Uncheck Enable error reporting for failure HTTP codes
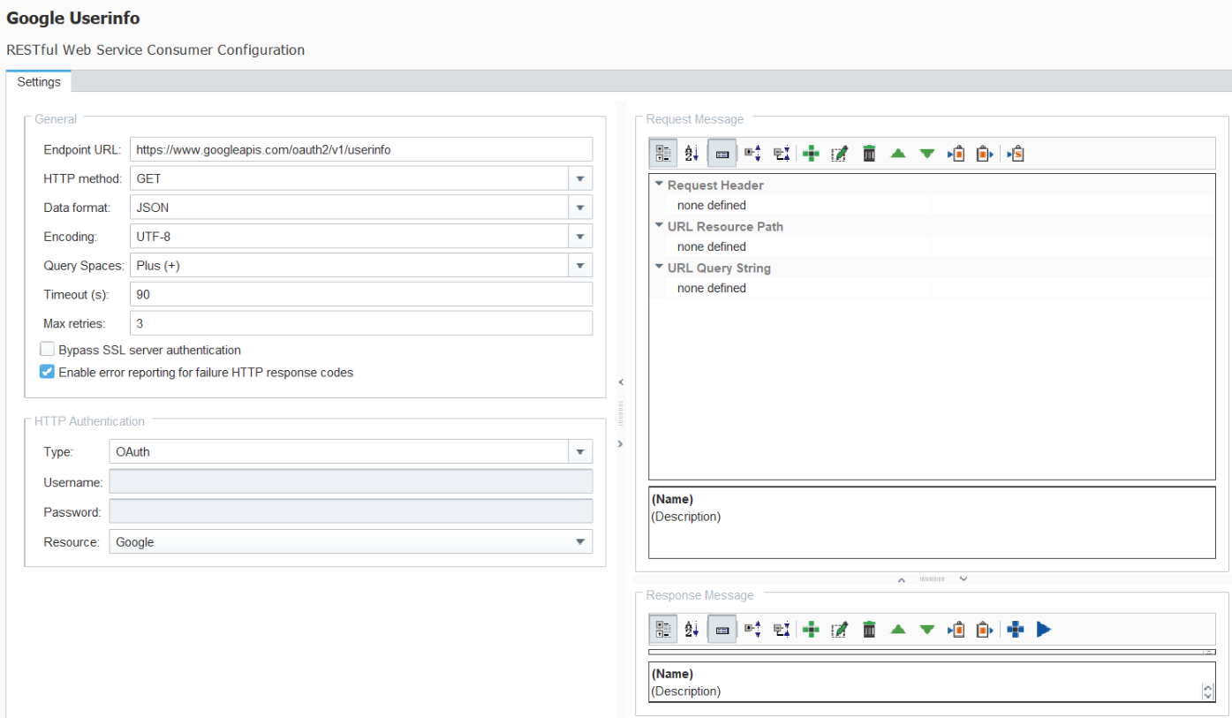This screenshot has width=1232, height=718. pyautogui.click(x=48, y=373)
